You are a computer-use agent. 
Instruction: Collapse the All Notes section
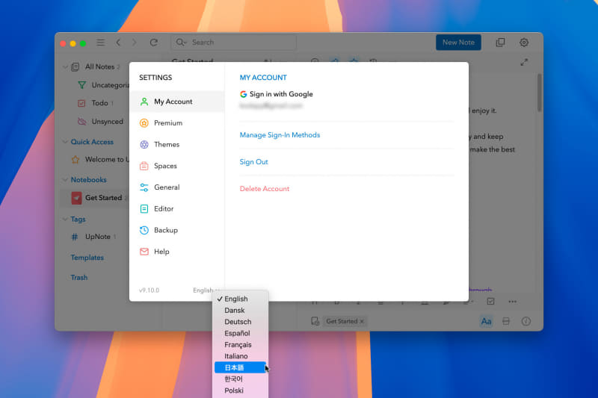(x=65, y=67)
